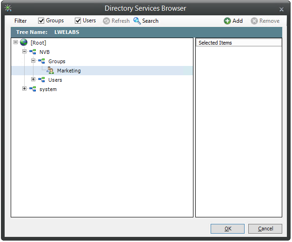292x242 pixels.
Task: Click the Search magnifying glass icon
Action: 137,21
